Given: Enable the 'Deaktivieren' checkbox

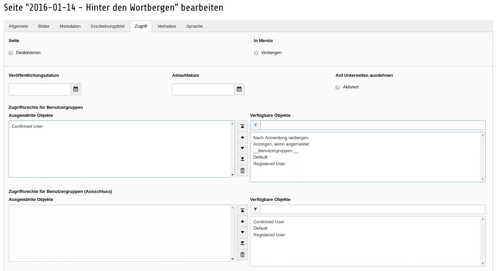Looking at the screenshot, I should point(10,52).
